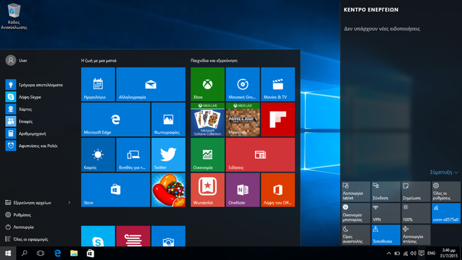Open Κάδος Ανακύκλωσης on desktop
Screen dimensions: 462x260
click(13, 16)
